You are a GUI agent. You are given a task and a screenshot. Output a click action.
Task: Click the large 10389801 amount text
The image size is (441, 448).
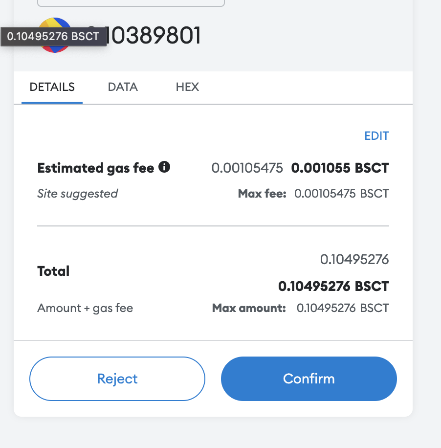[x=154, y=35]
